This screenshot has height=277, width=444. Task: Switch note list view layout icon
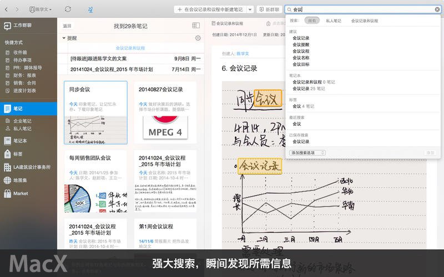(196, 25)
